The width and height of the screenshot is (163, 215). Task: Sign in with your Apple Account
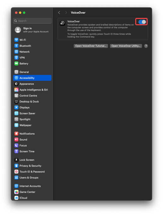tap(32, 30)
